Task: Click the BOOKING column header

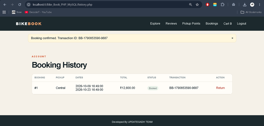Action: point(40,78)
